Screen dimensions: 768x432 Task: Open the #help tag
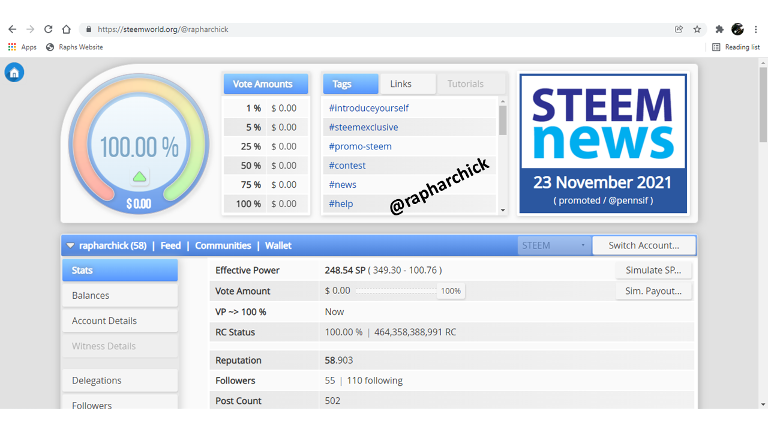pyautogui.click(x=340, y=204)
